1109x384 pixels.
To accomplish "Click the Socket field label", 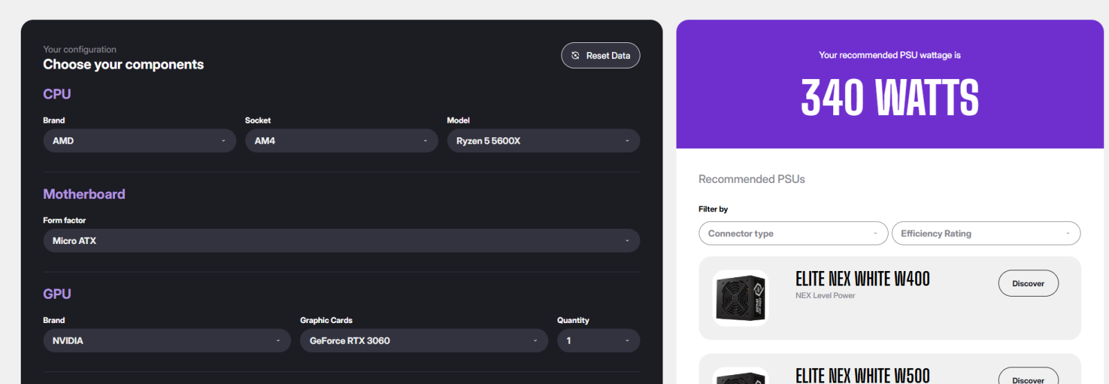I will pyautogui.click(x=258, y=121).
